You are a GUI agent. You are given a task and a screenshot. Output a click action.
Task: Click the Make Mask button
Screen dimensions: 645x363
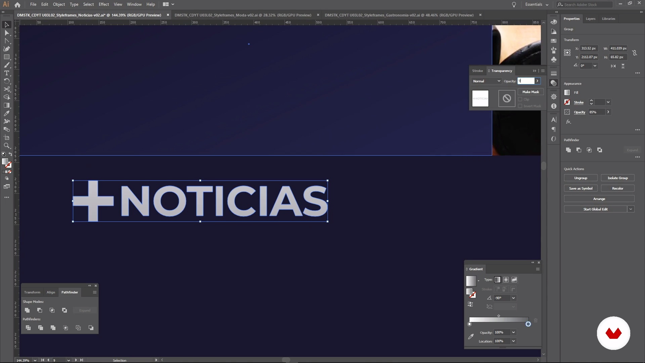(x=530, y=92)
